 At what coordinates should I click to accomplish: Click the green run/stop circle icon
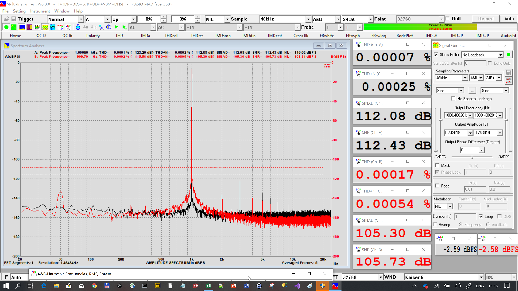pyautogui.click(x=6, y=27)
